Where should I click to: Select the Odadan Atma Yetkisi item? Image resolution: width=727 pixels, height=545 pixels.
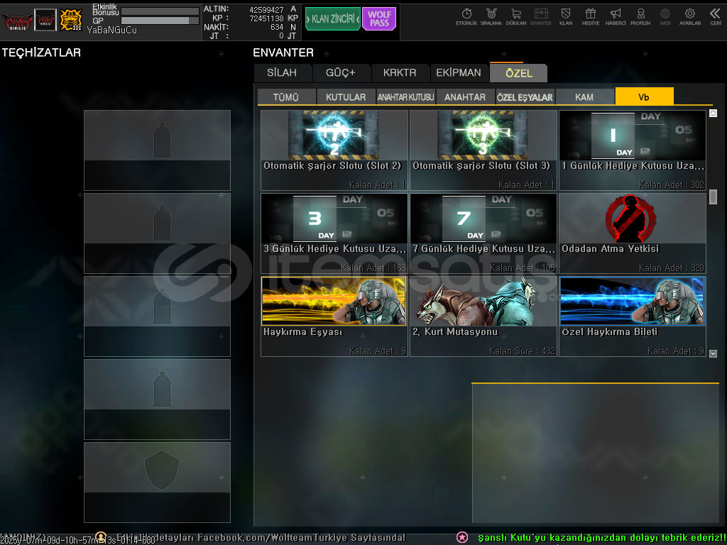point(633,233)
